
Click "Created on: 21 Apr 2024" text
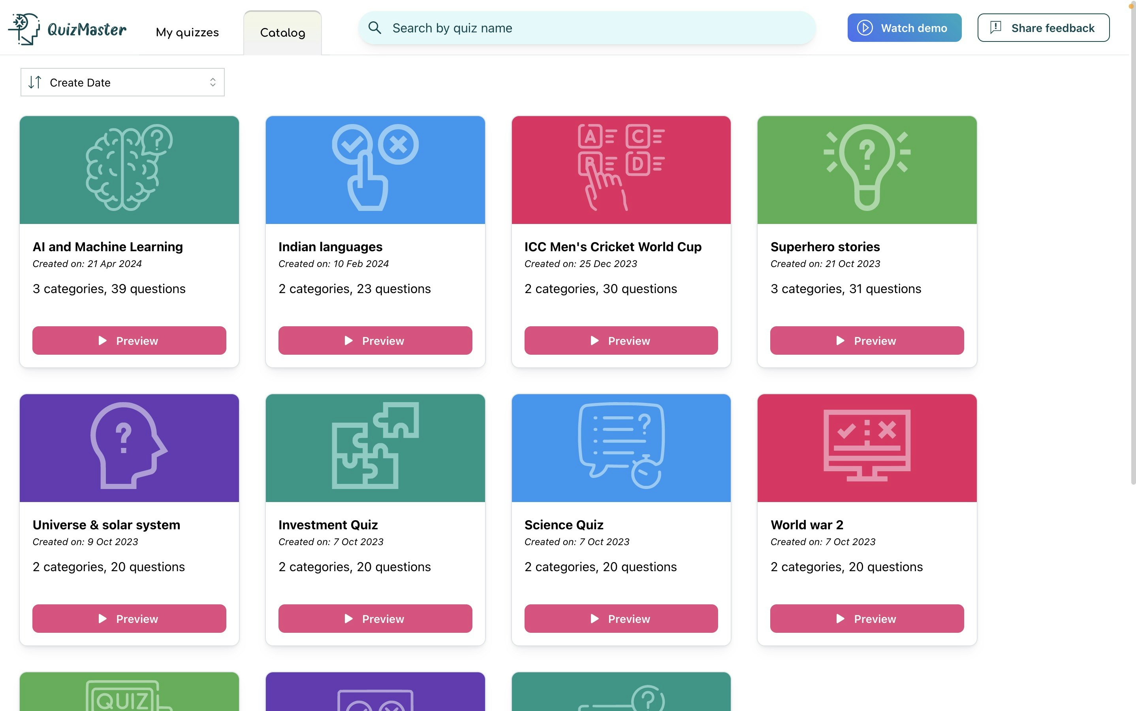87,264
